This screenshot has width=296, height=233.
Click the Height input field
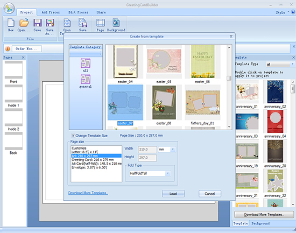[147, 158]
